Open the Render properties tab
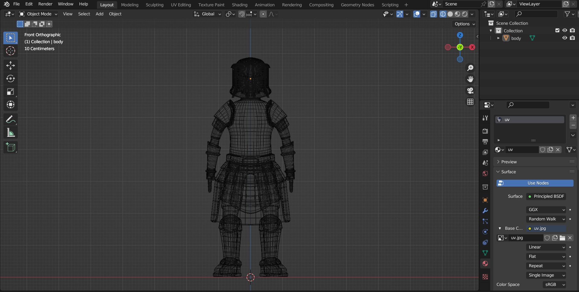The image size is (579, 292). [x=485, y=131]
